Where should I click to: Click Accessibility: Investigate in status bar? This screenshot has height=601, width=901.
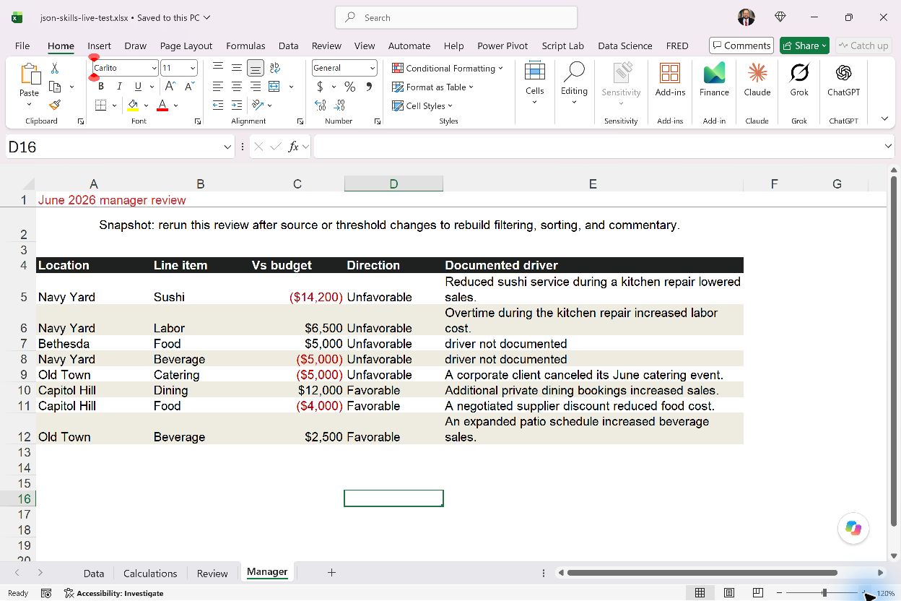(113, 593)
